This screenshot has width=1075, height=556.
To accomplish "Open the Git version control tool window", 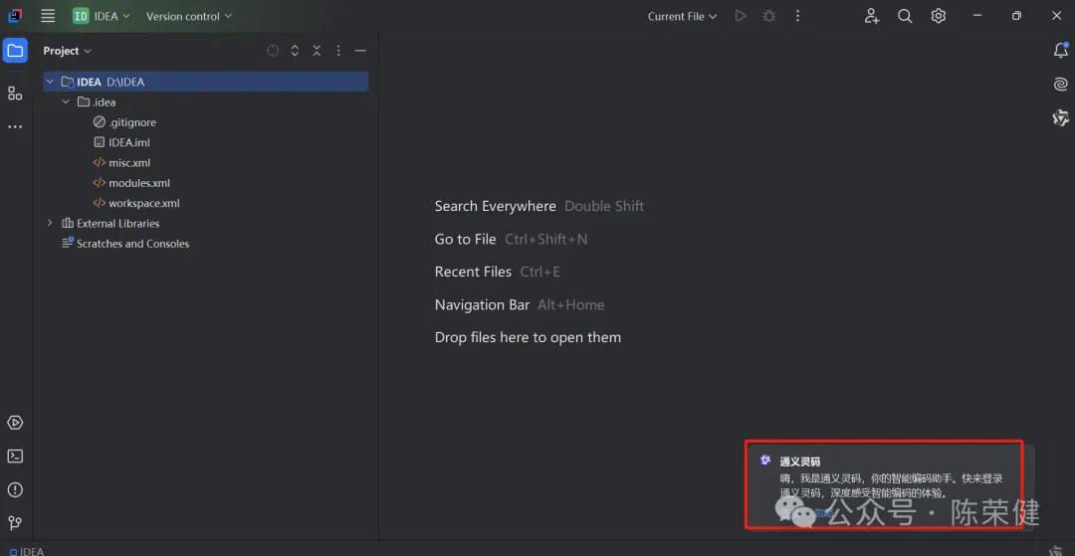I will pos(15,523).
